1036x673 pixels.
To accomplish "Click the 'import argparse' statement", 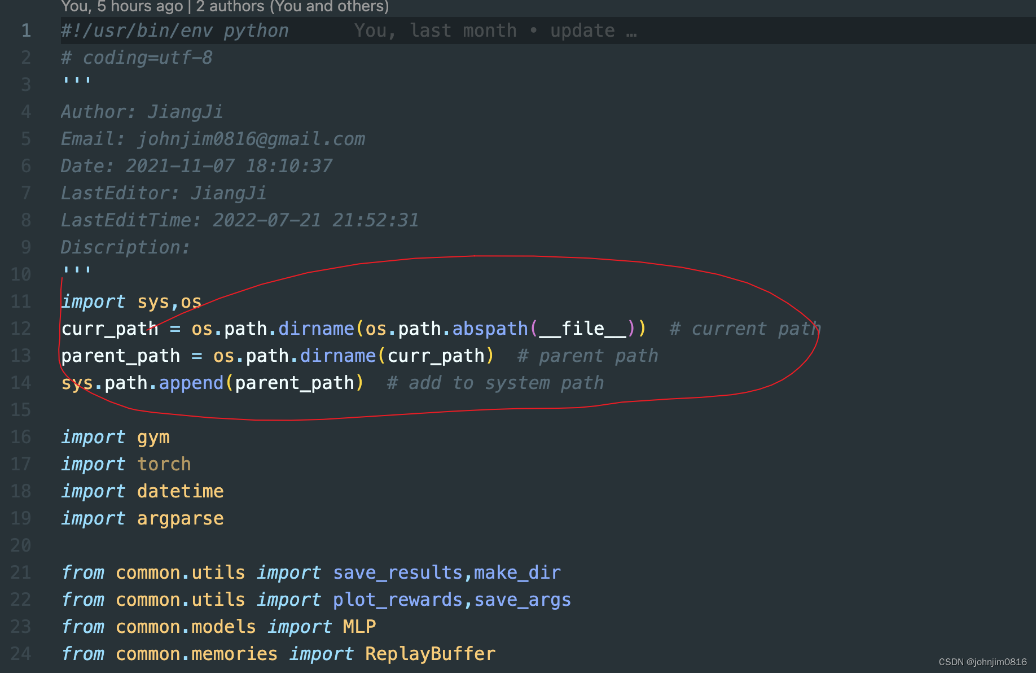I will coord(142,518).
